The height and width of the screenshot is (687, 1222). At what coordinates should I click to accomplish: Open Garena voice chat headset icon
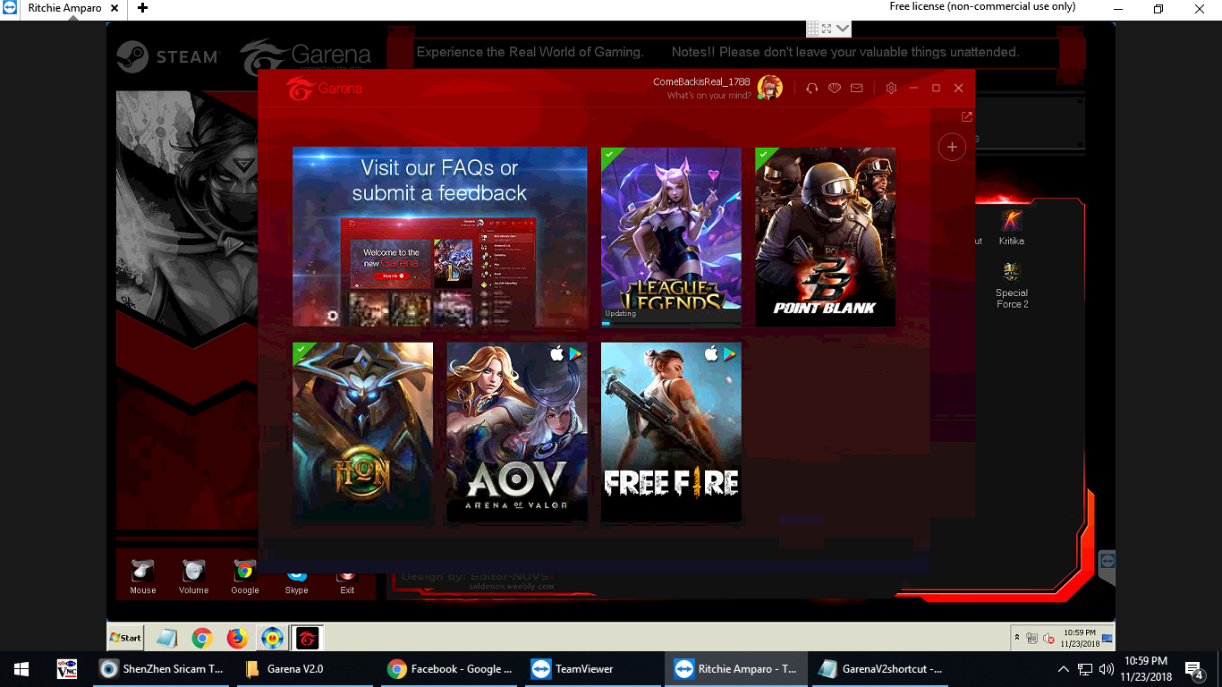812,88
